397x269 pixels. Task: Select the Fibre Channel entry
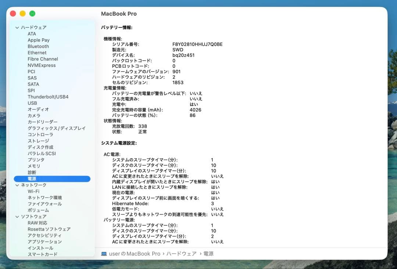coord(43,59)
